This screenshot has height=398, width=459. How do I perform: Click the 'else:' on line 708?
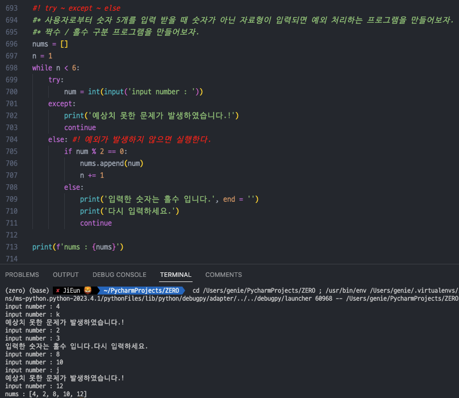pyautogui.click(x=74, y=187)
